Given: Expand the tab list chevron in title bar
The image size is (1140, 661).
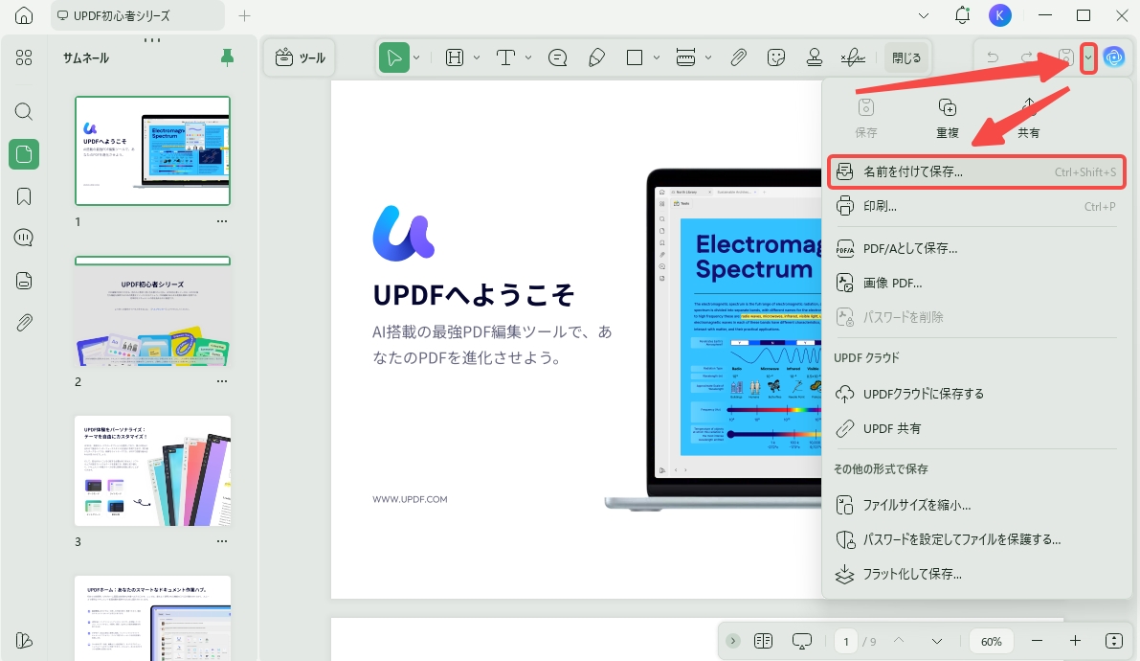Looking at the screenshot, I should tap(924, 15).
